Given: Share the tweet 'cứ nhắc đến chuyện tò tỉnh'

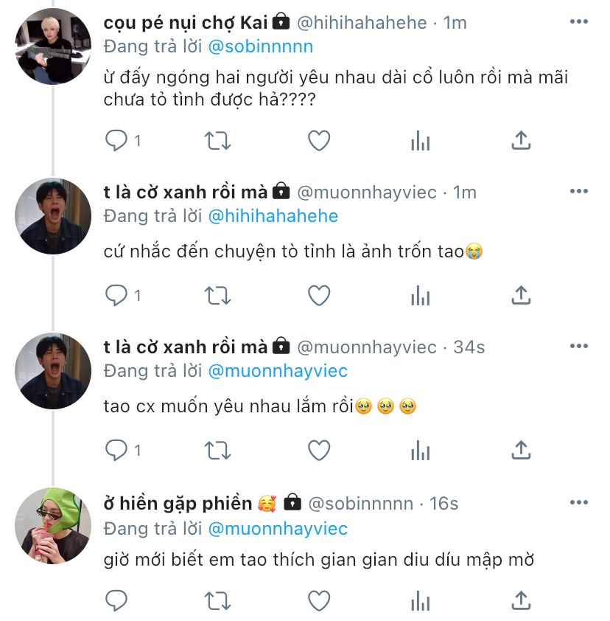Looking at the screenshot, I should [521, 296].
